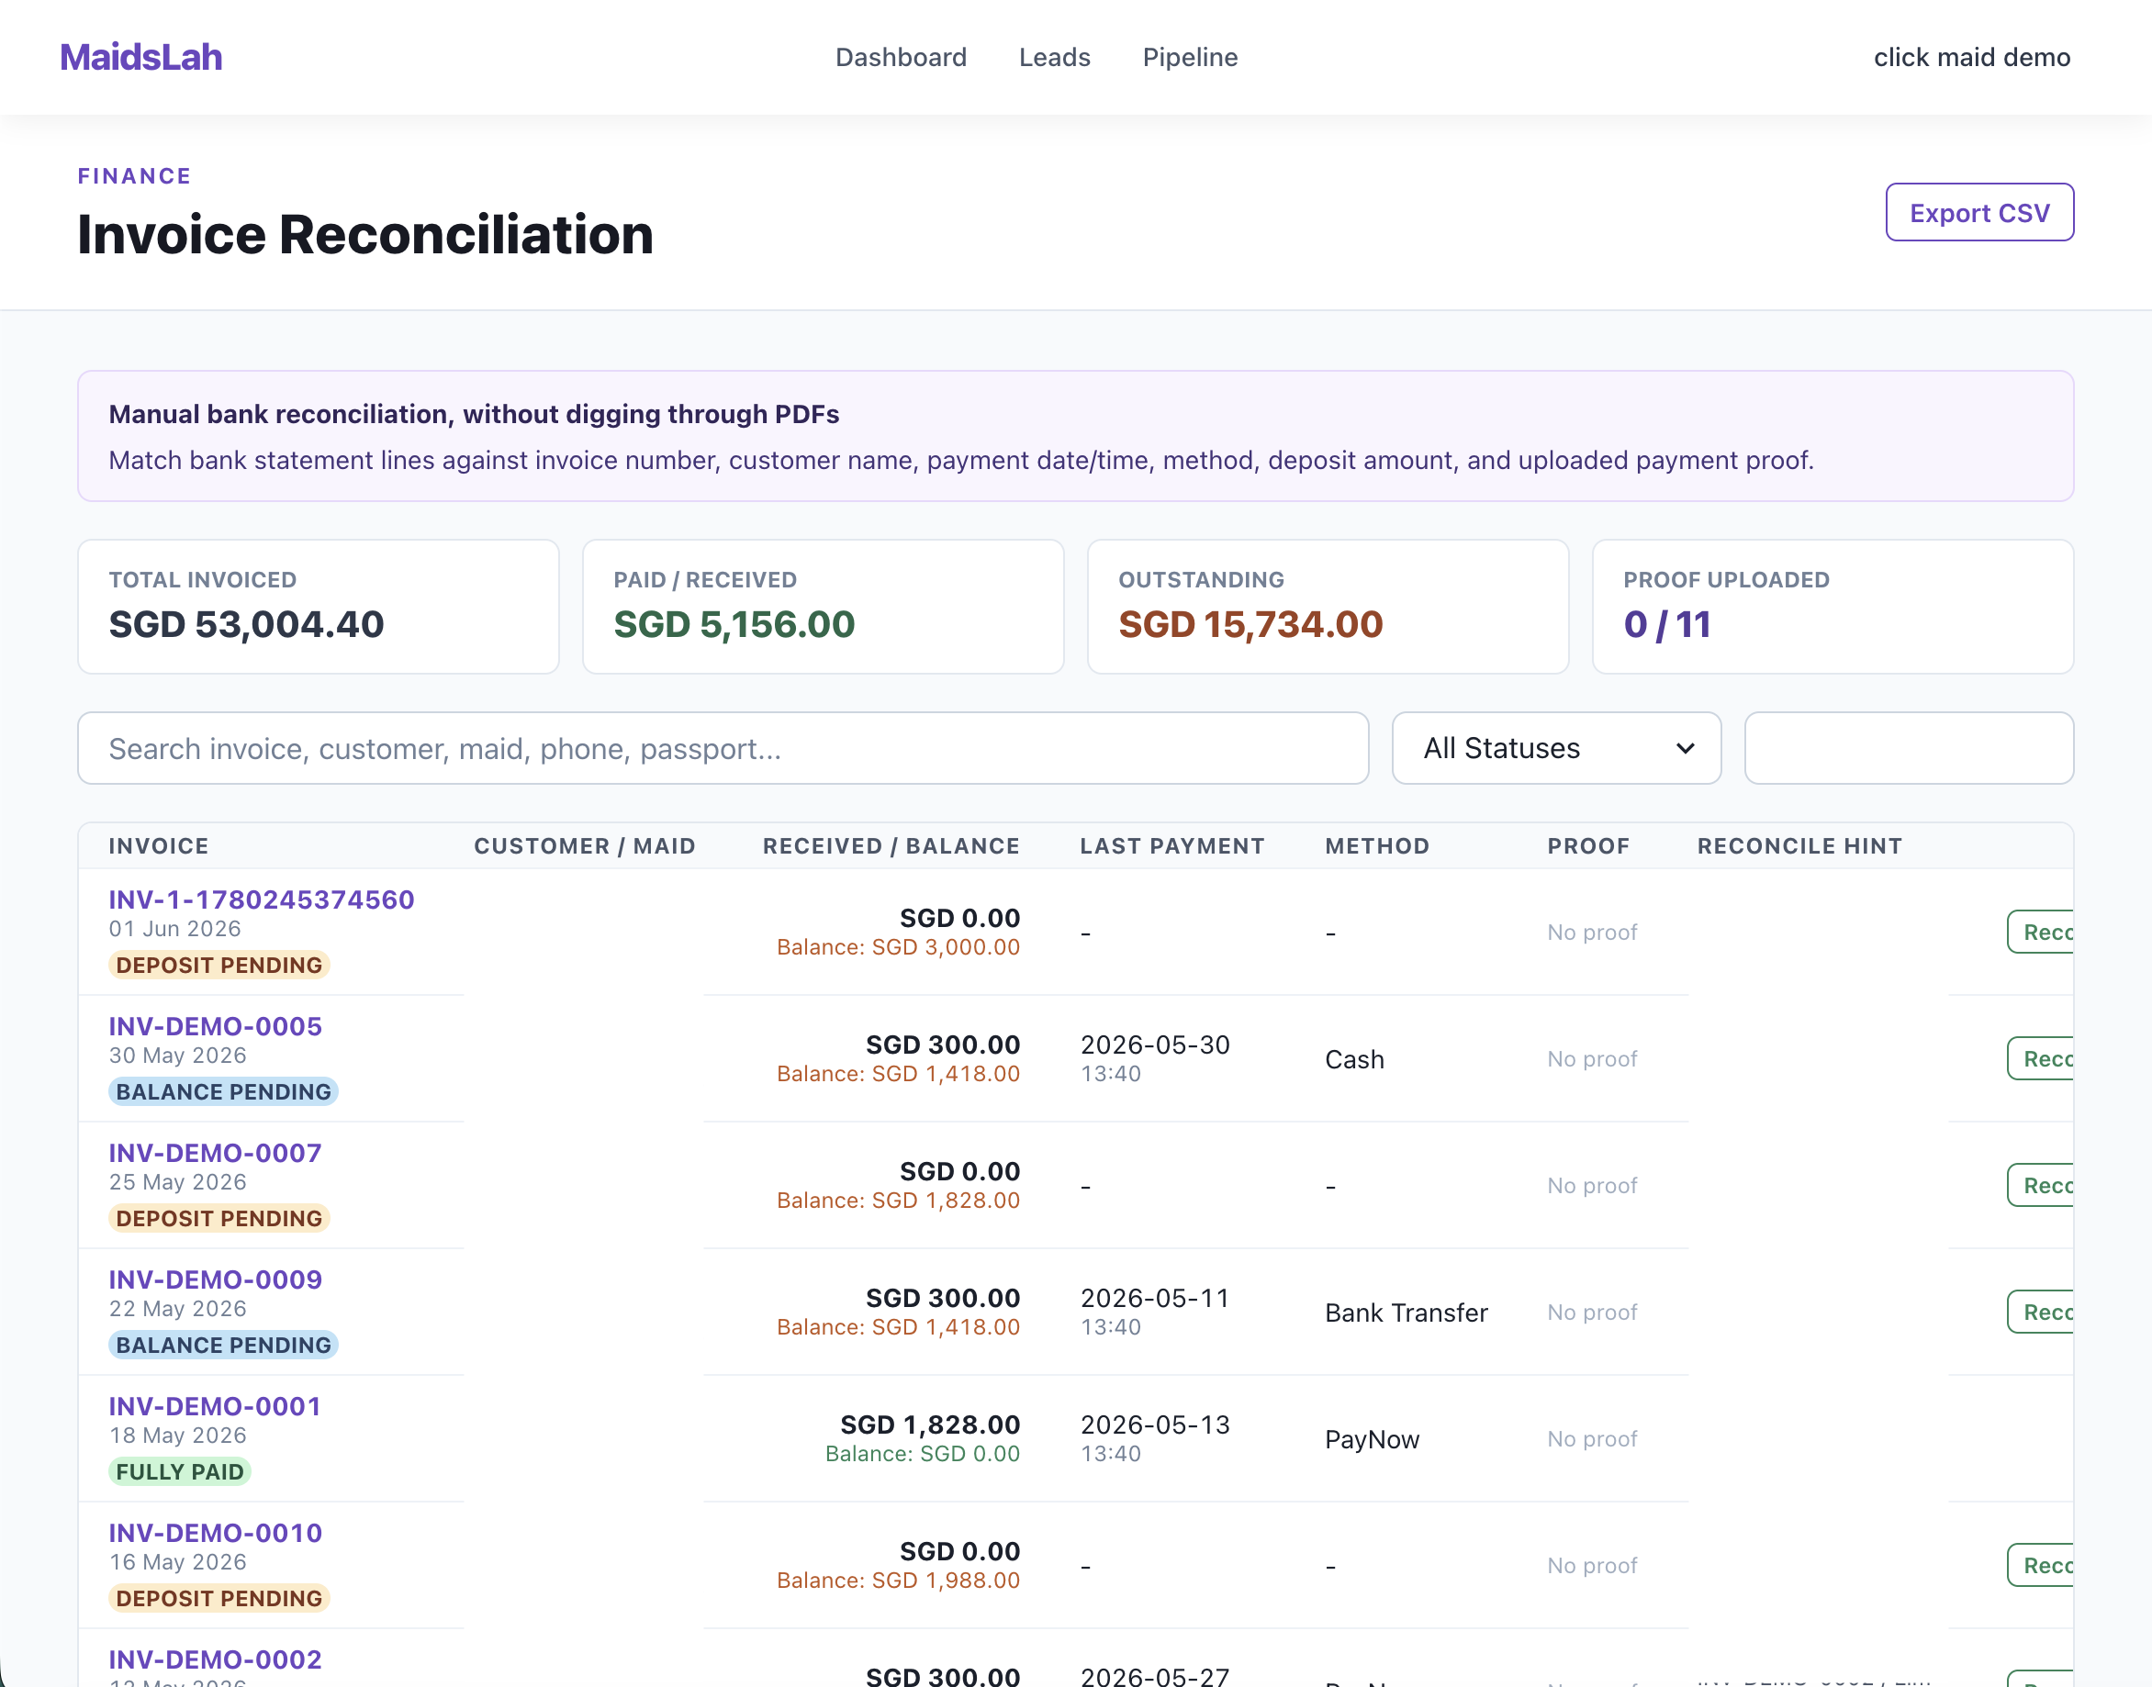Click the Last Payment column header
The width and height of the screenshot is (2152, 1687).
click(1171, 846)
